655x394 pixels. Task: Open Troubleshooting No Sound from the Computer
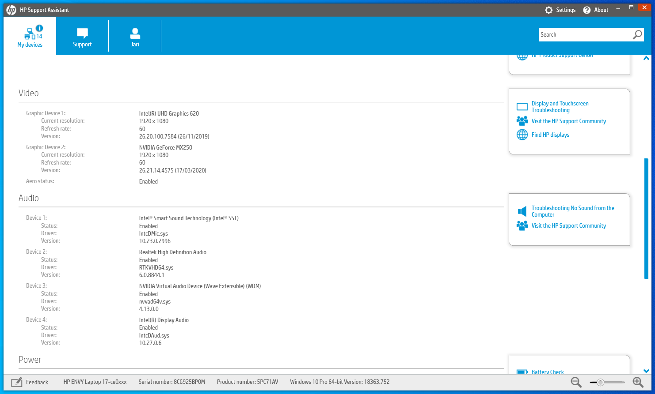click(572, 211)
